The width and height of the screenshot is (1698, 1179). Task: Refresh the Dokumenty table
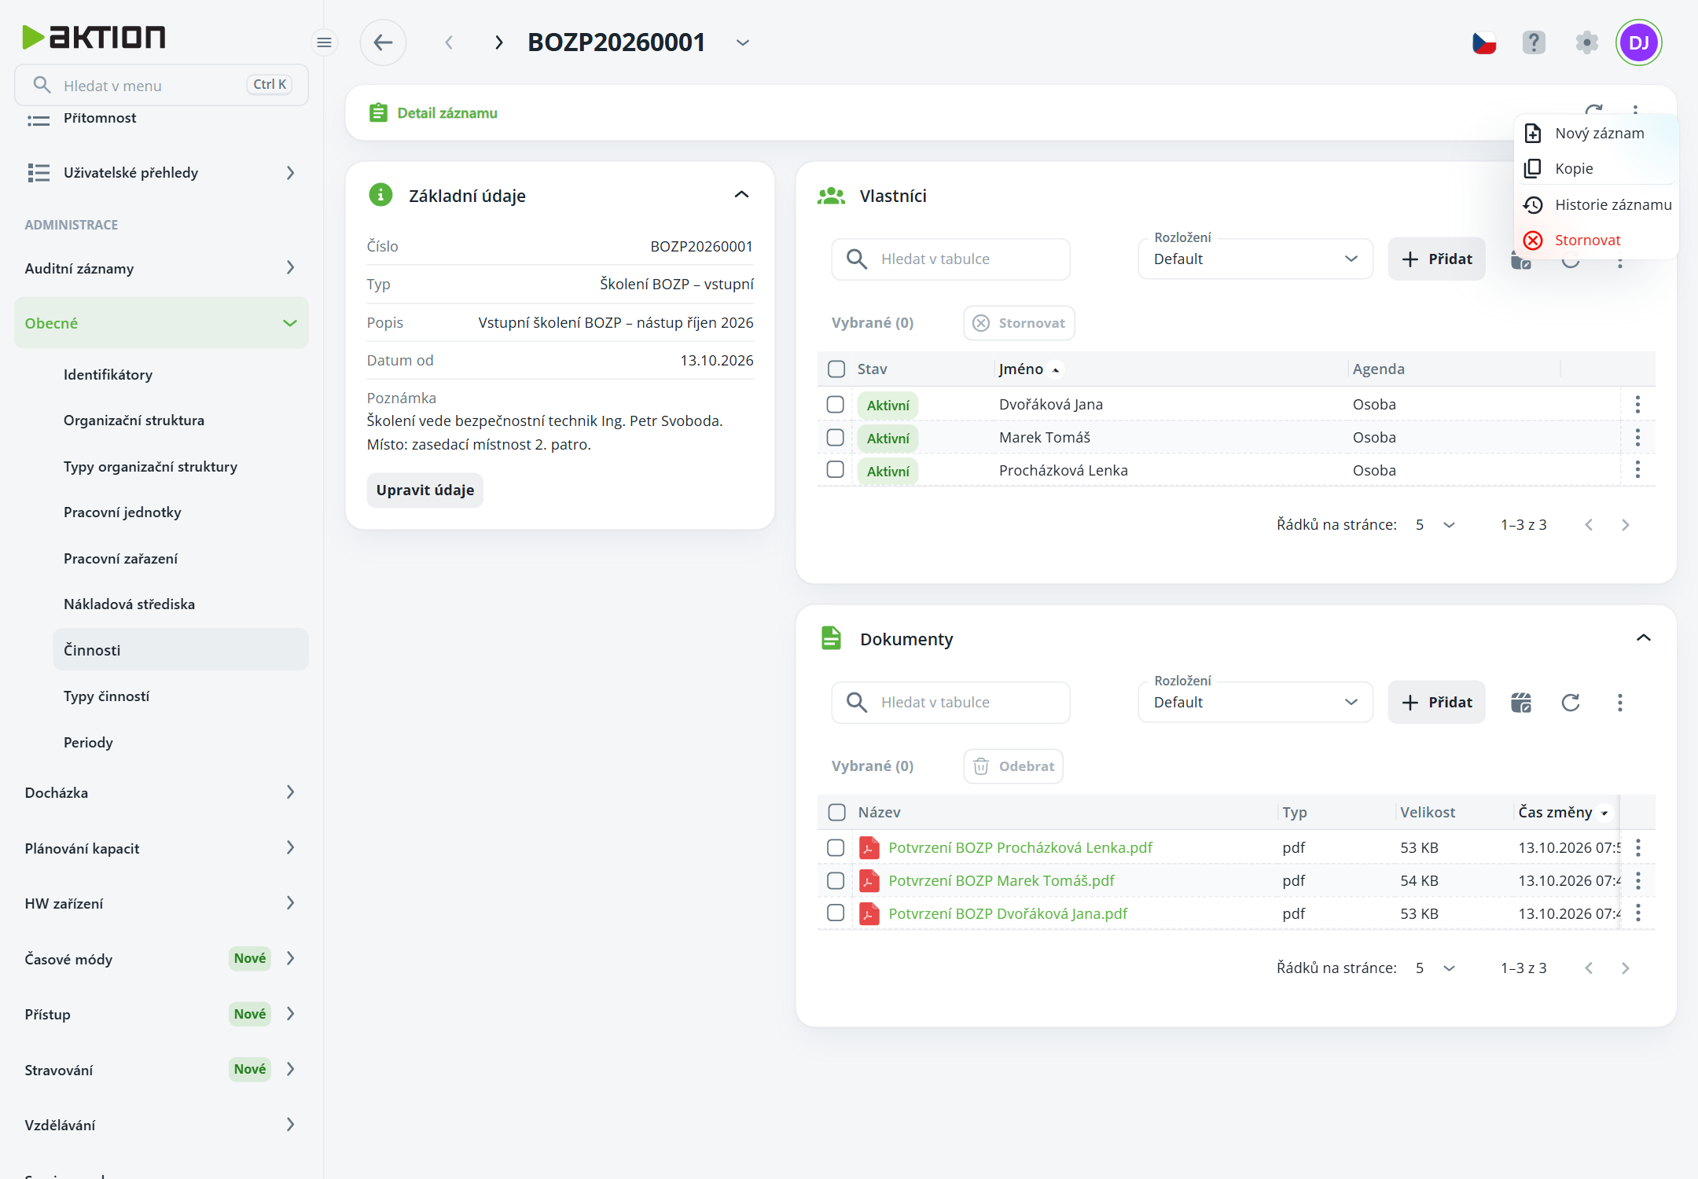click(x=1571, y=703)
